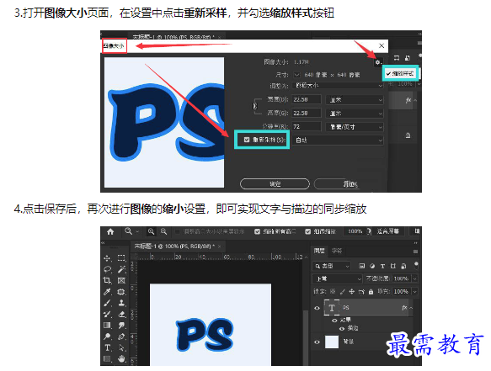Image resolution: width=491 pixels, height=371 pixels.
Task: Click the Home icon in options bar
Action: tap(110, 231)
